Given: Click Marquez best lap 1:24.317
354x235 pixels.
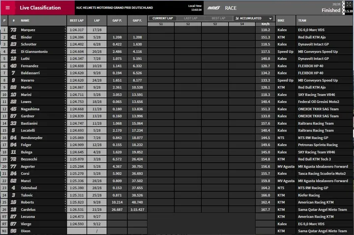Looking at the screenshot, I should 77,30.
